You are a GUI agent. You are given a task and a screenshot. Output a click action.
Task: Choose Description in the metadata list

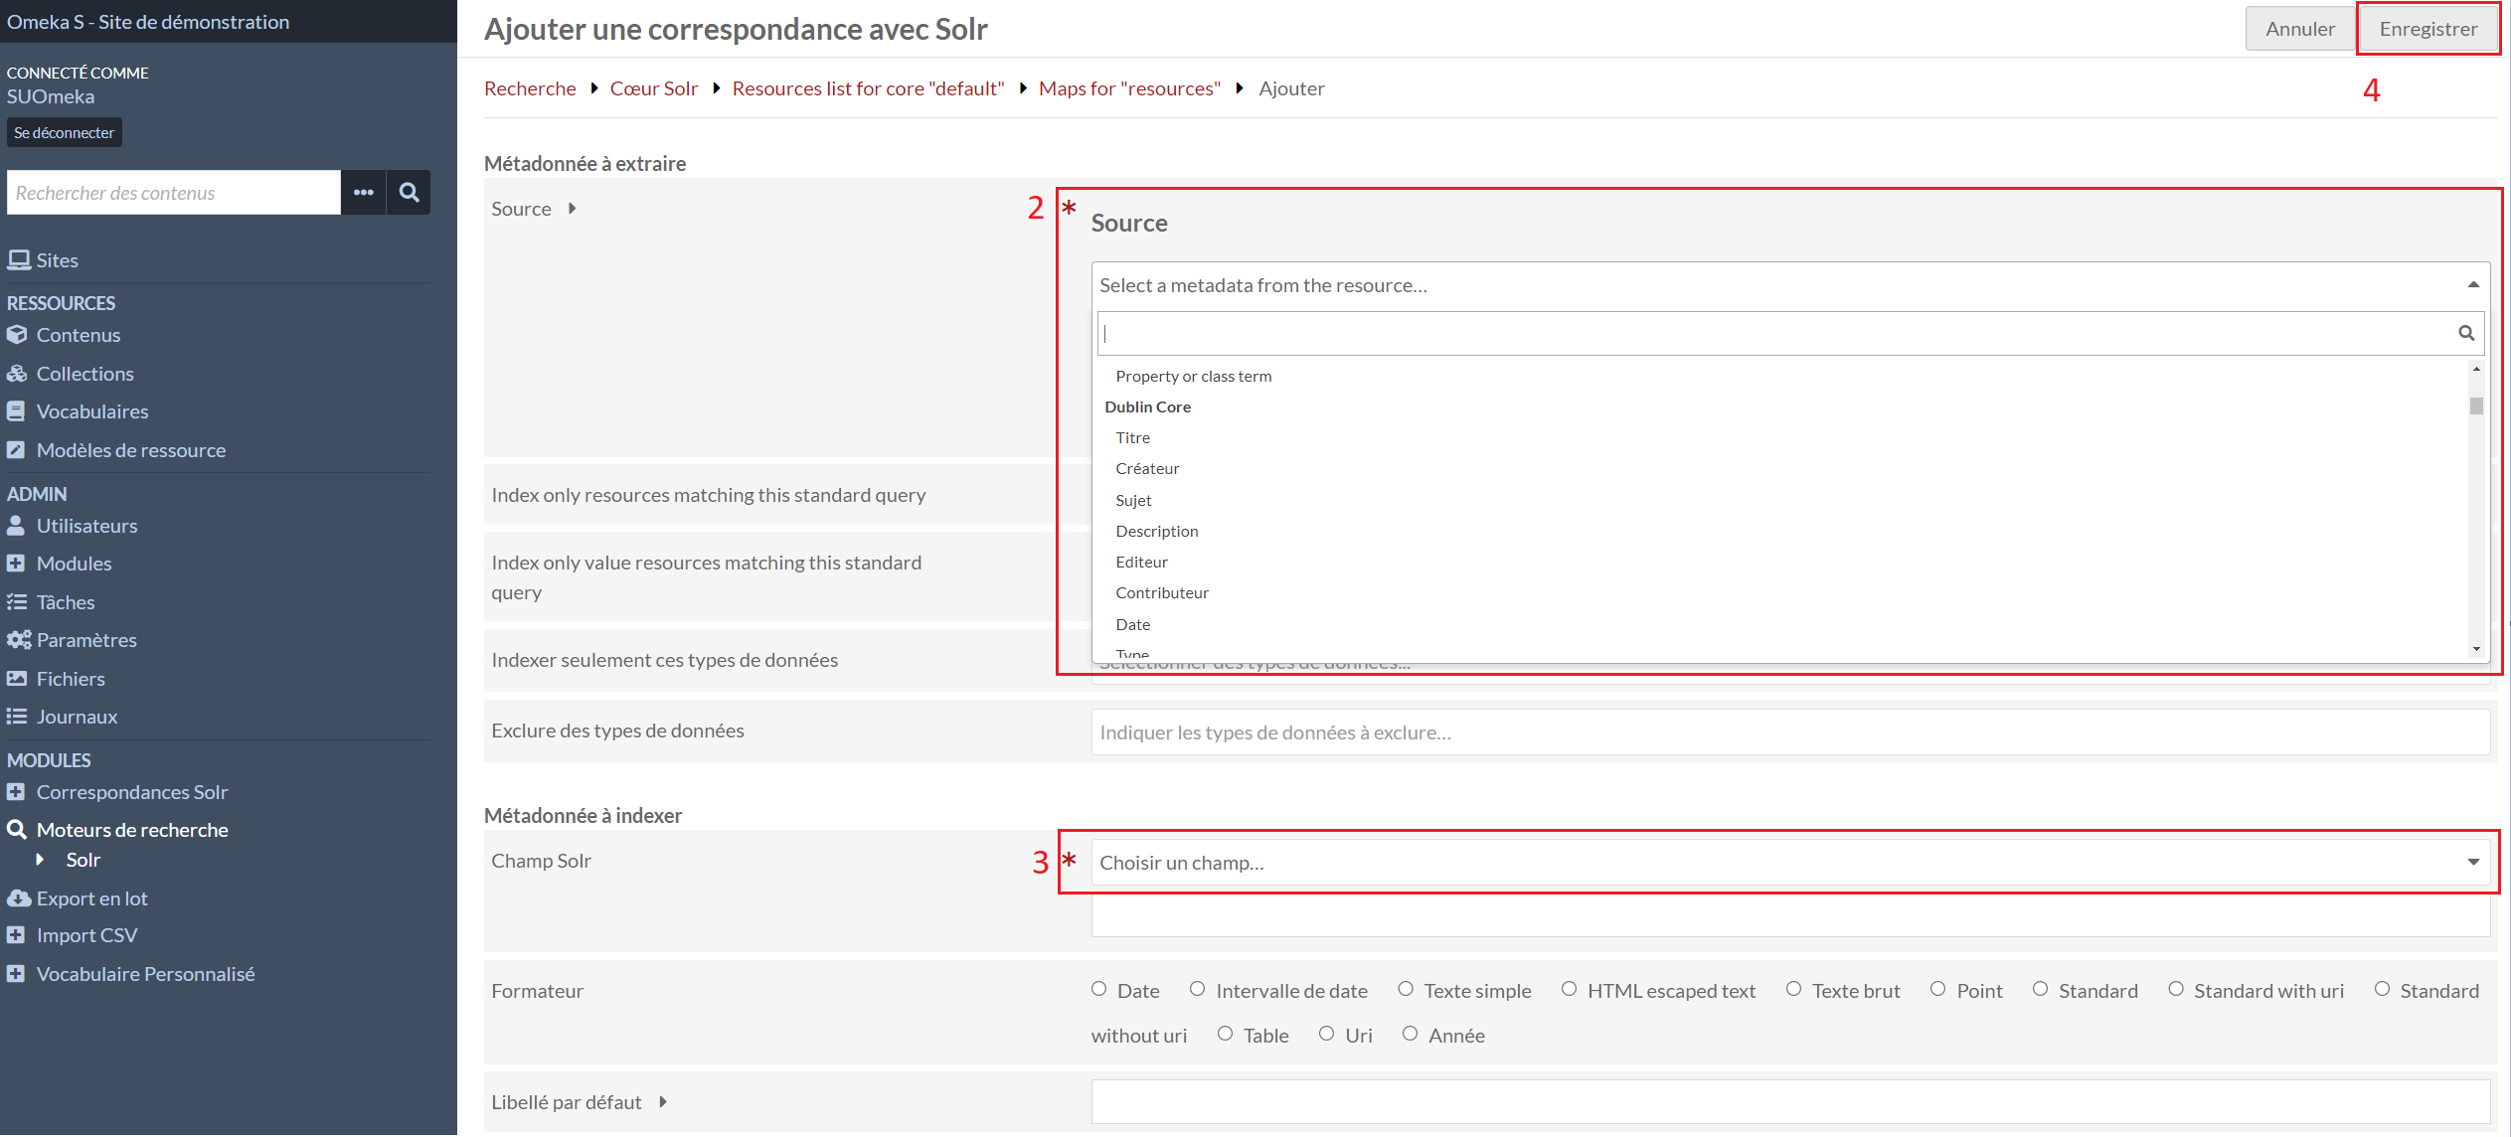[x=1156, y=532]
